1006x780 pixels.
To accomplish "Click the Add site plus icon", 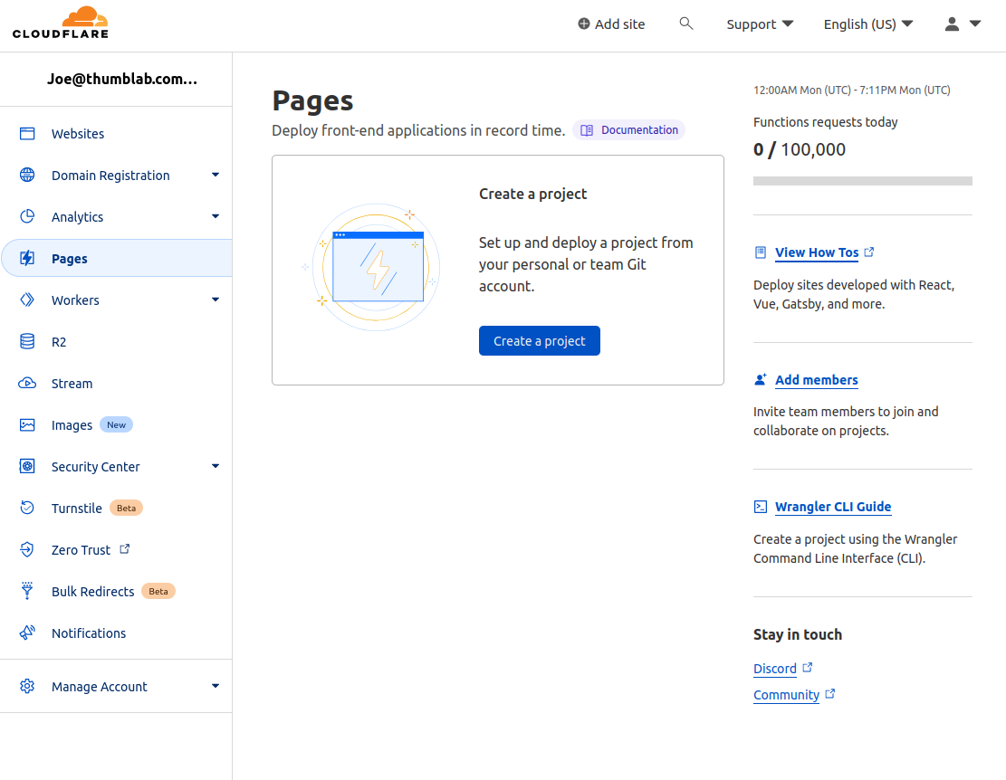I will 584,24.
